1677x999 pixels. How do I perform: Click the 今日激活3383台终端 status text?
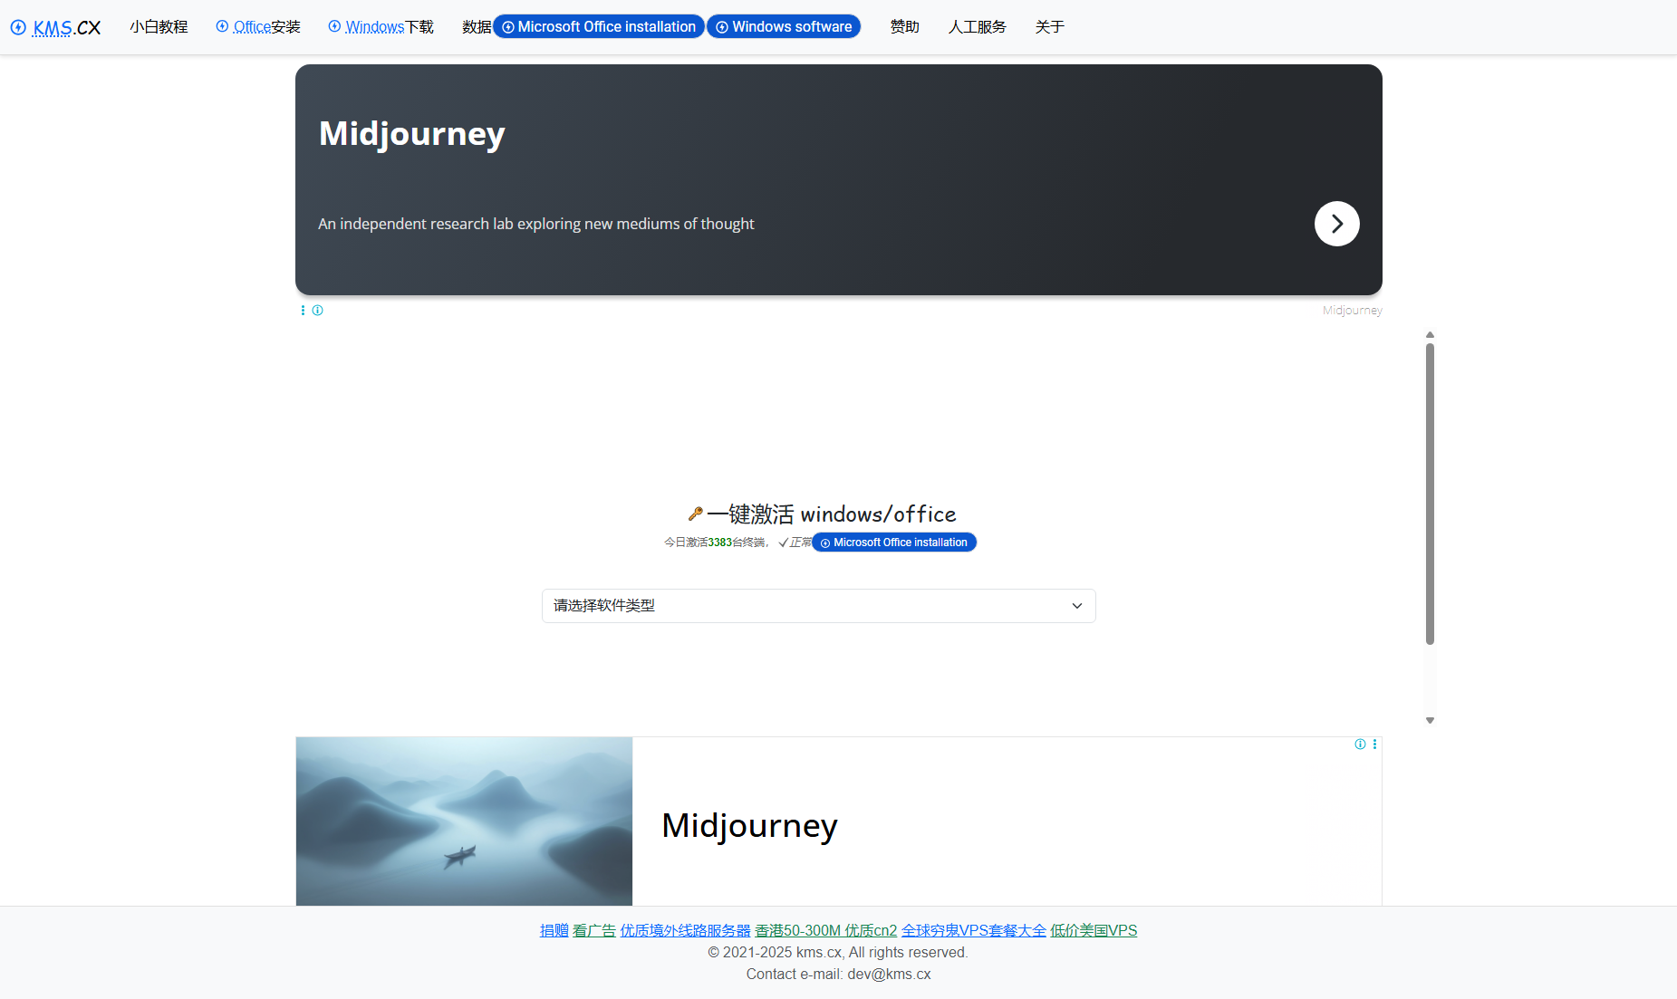coord(714,543)
